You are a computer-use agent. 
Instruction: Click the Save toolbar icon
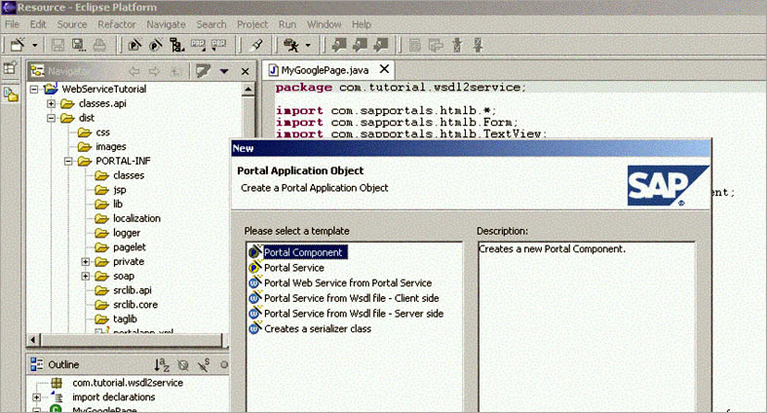tap(58, 46)
